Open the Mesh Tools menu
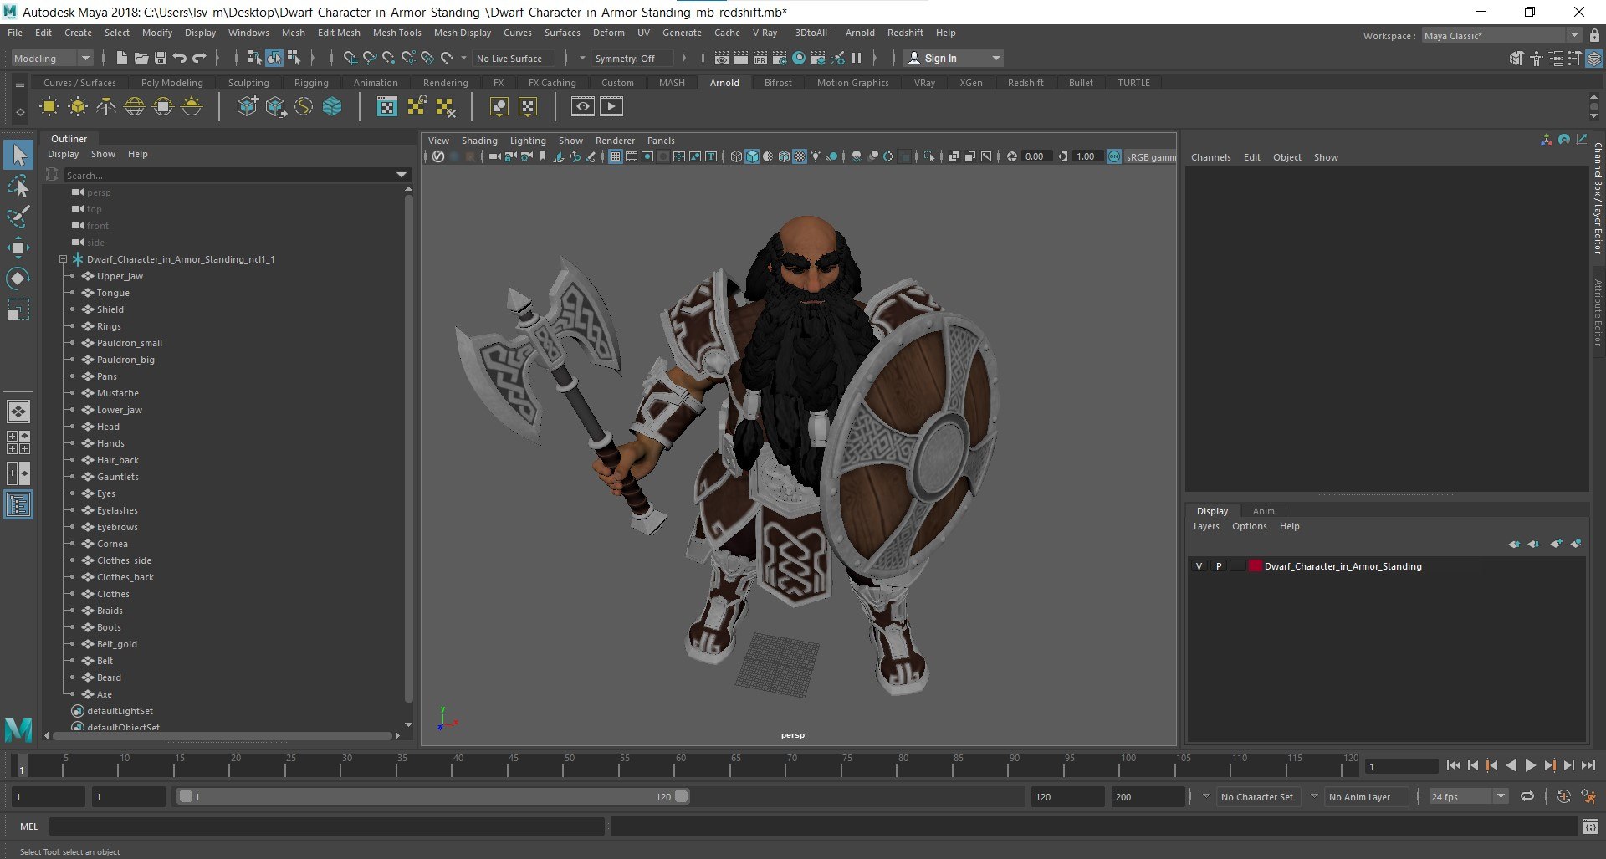The image size is (1606, 859). point(396,33)
